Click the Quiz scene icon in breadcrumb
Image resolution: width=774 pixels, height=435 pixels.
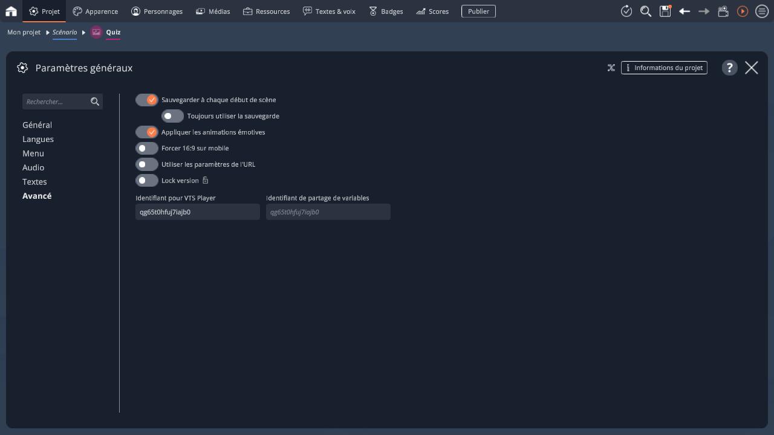[x=96, y=32]
